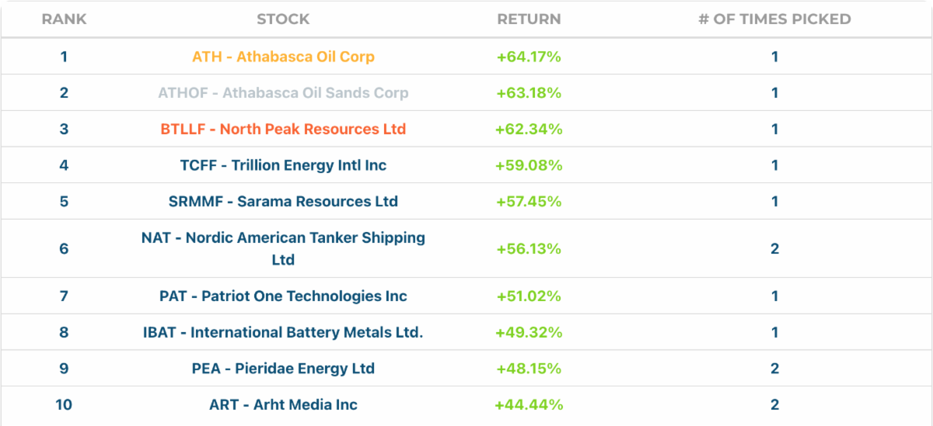Click the STOCK column header
933x426 pixels.
(283, 19)
